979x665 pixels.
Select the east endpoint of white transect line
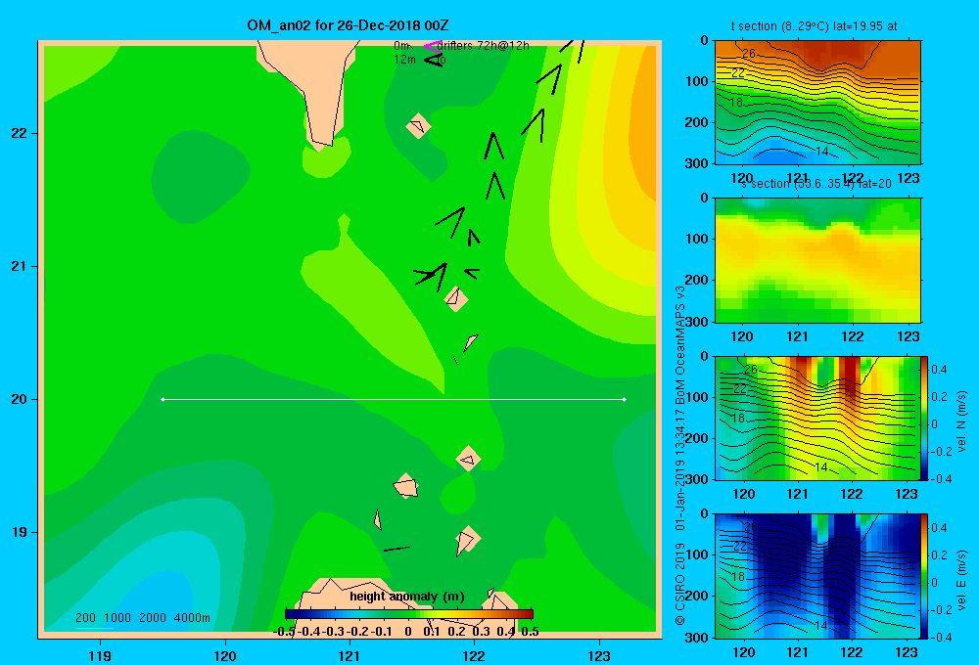(x=625, y=399)
